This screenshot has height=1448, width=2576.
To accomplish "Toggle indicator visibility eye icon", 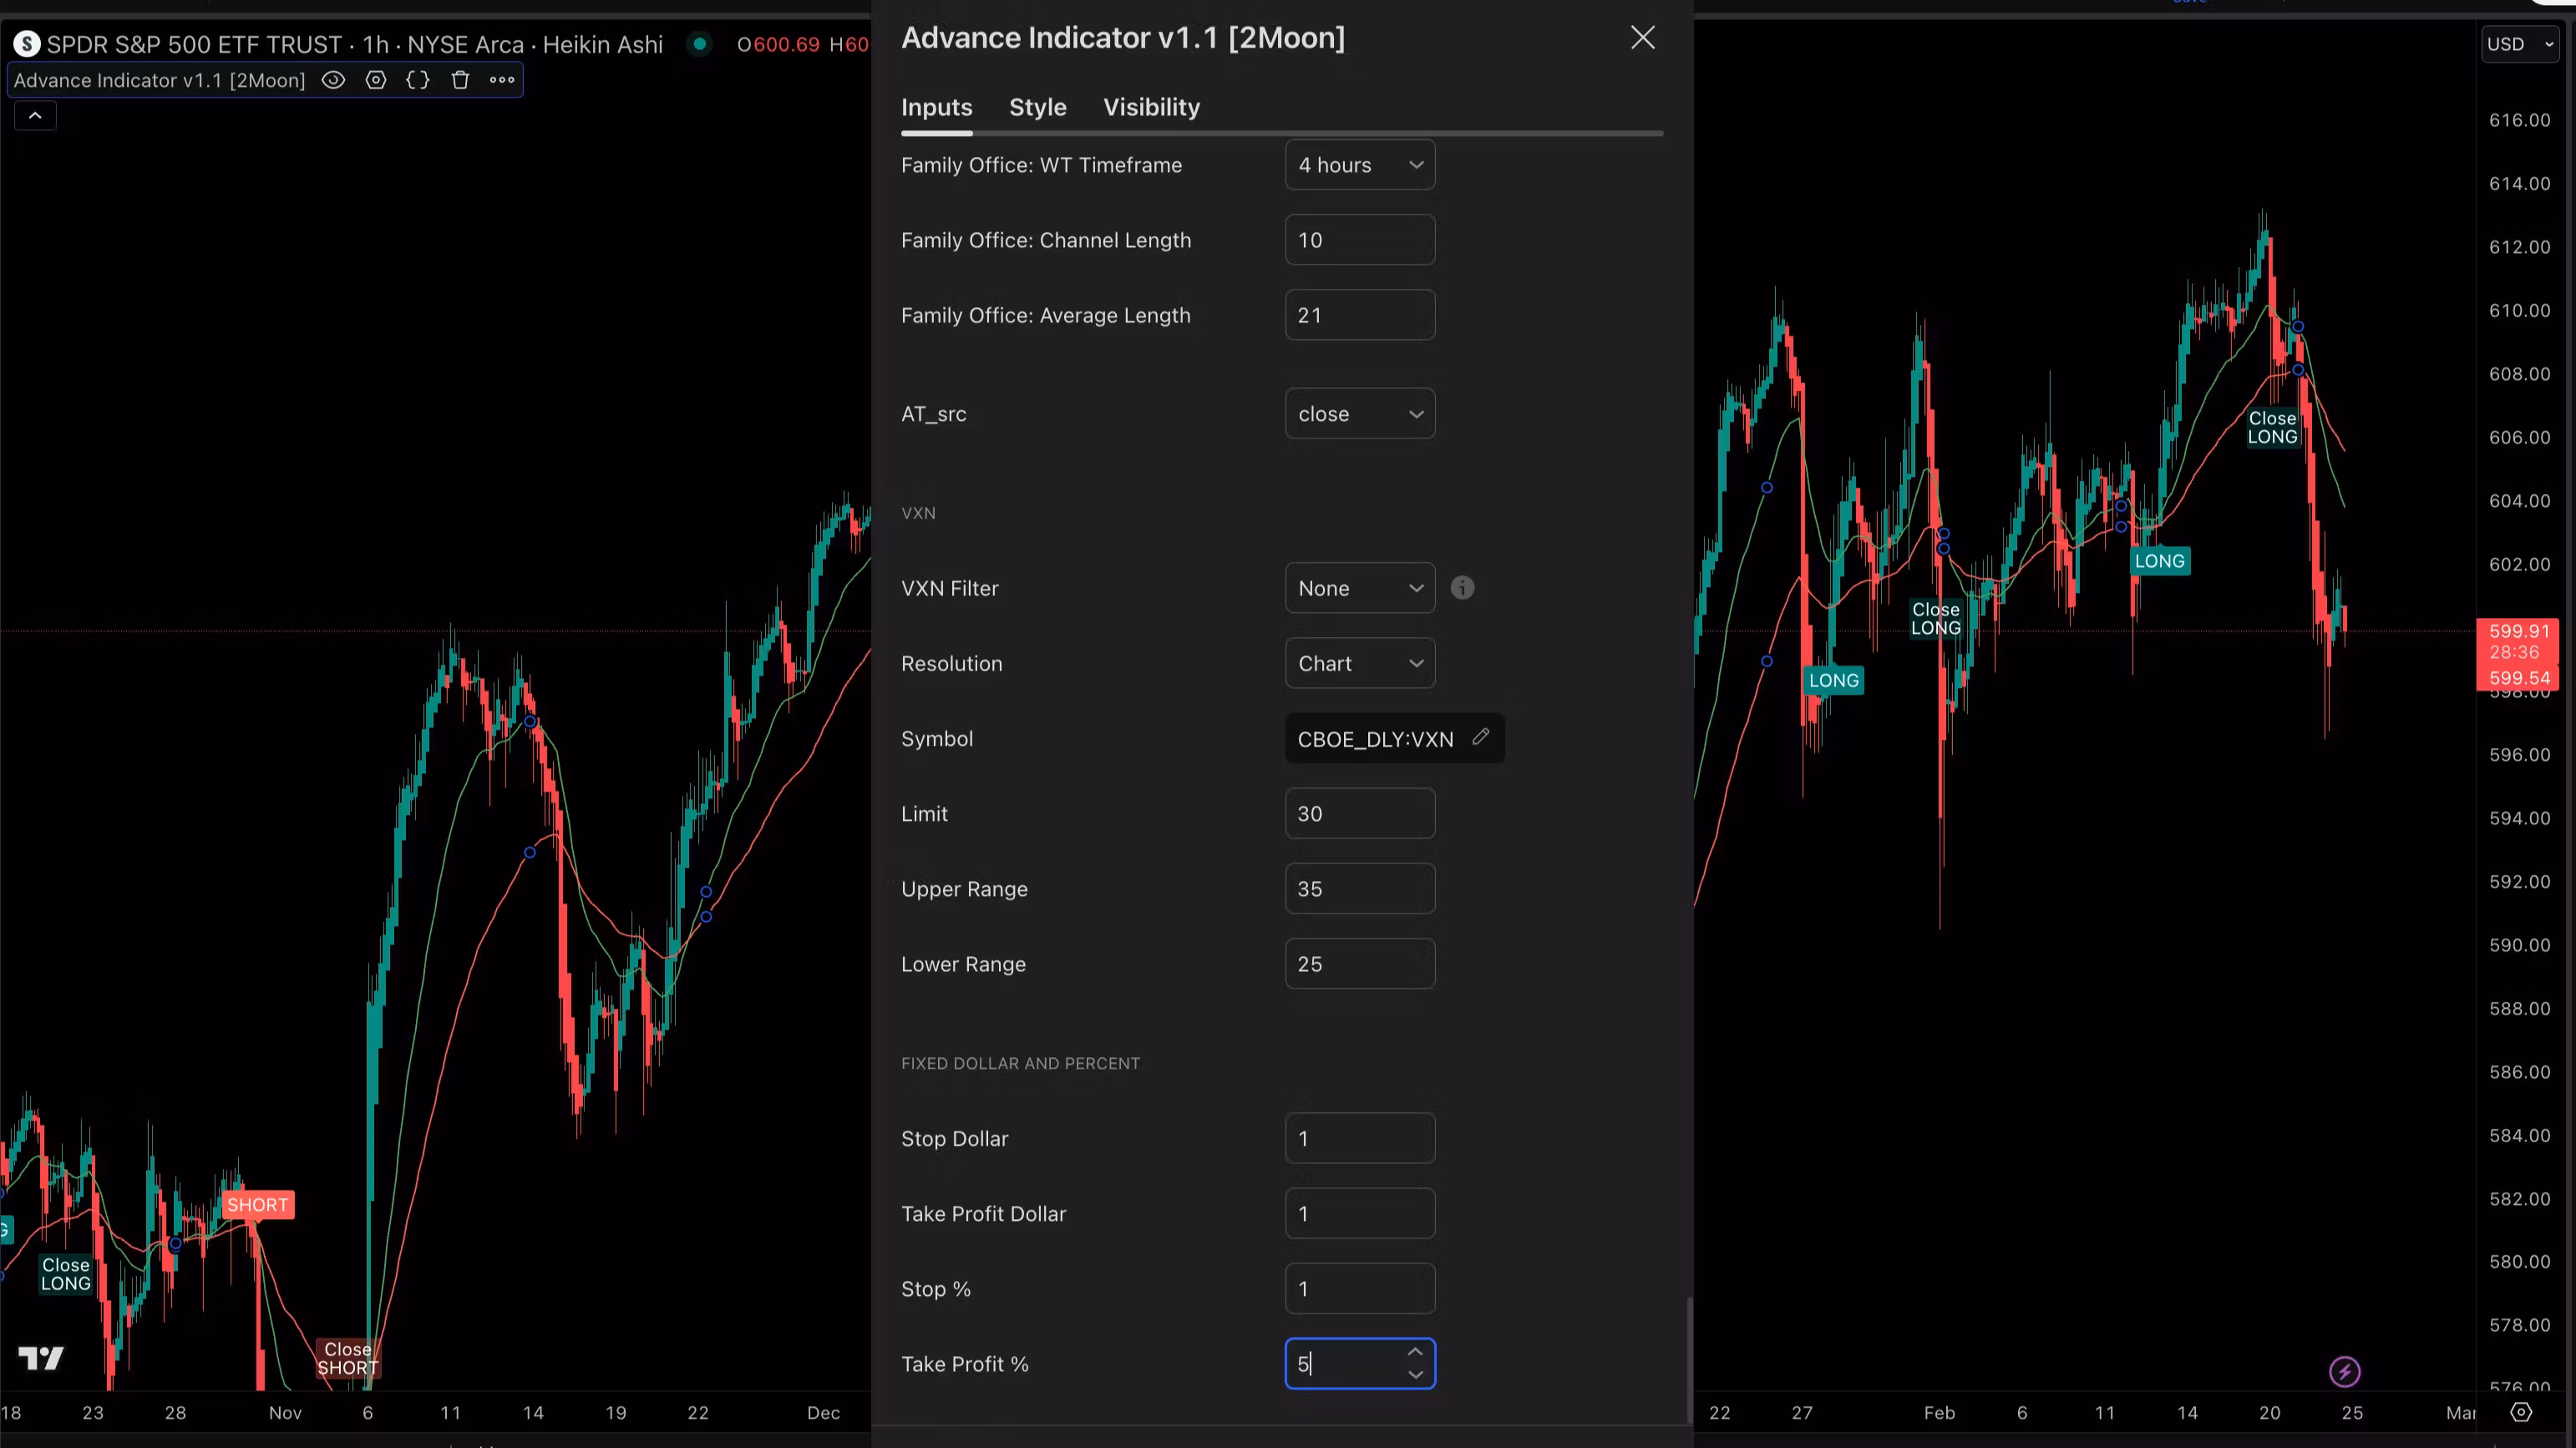I will point(333,80).
